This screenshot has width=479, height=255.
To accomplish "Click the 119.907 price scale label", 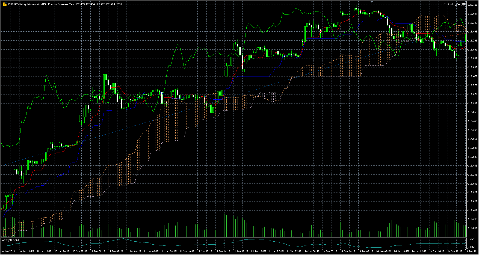I will click(472, 14).
